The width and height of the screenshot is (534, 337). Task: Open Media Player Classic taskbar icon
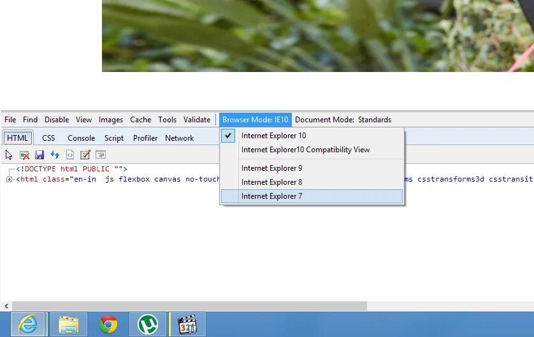coord(187,324)
